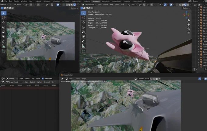
Task: Toggle snapping magnet in right viewport header
Action: click(144, 5)
